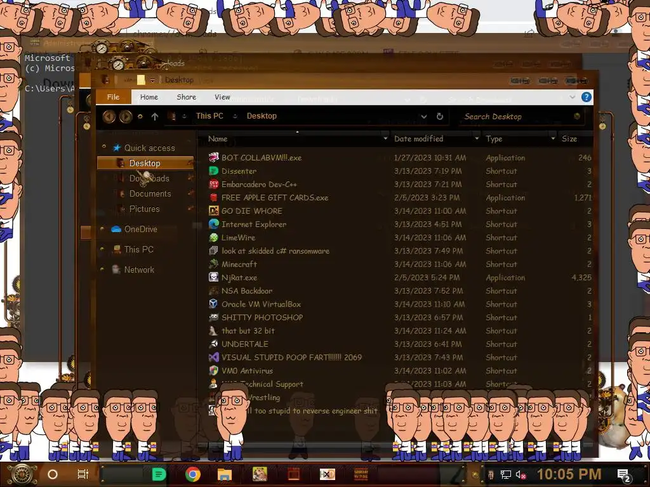
Task: Click the GO DIE WHORE file name
Action: 251,211
